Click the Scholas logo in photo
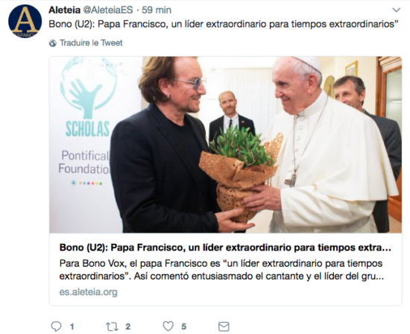This screenshot has height=334, width=410. pos(88,97)
